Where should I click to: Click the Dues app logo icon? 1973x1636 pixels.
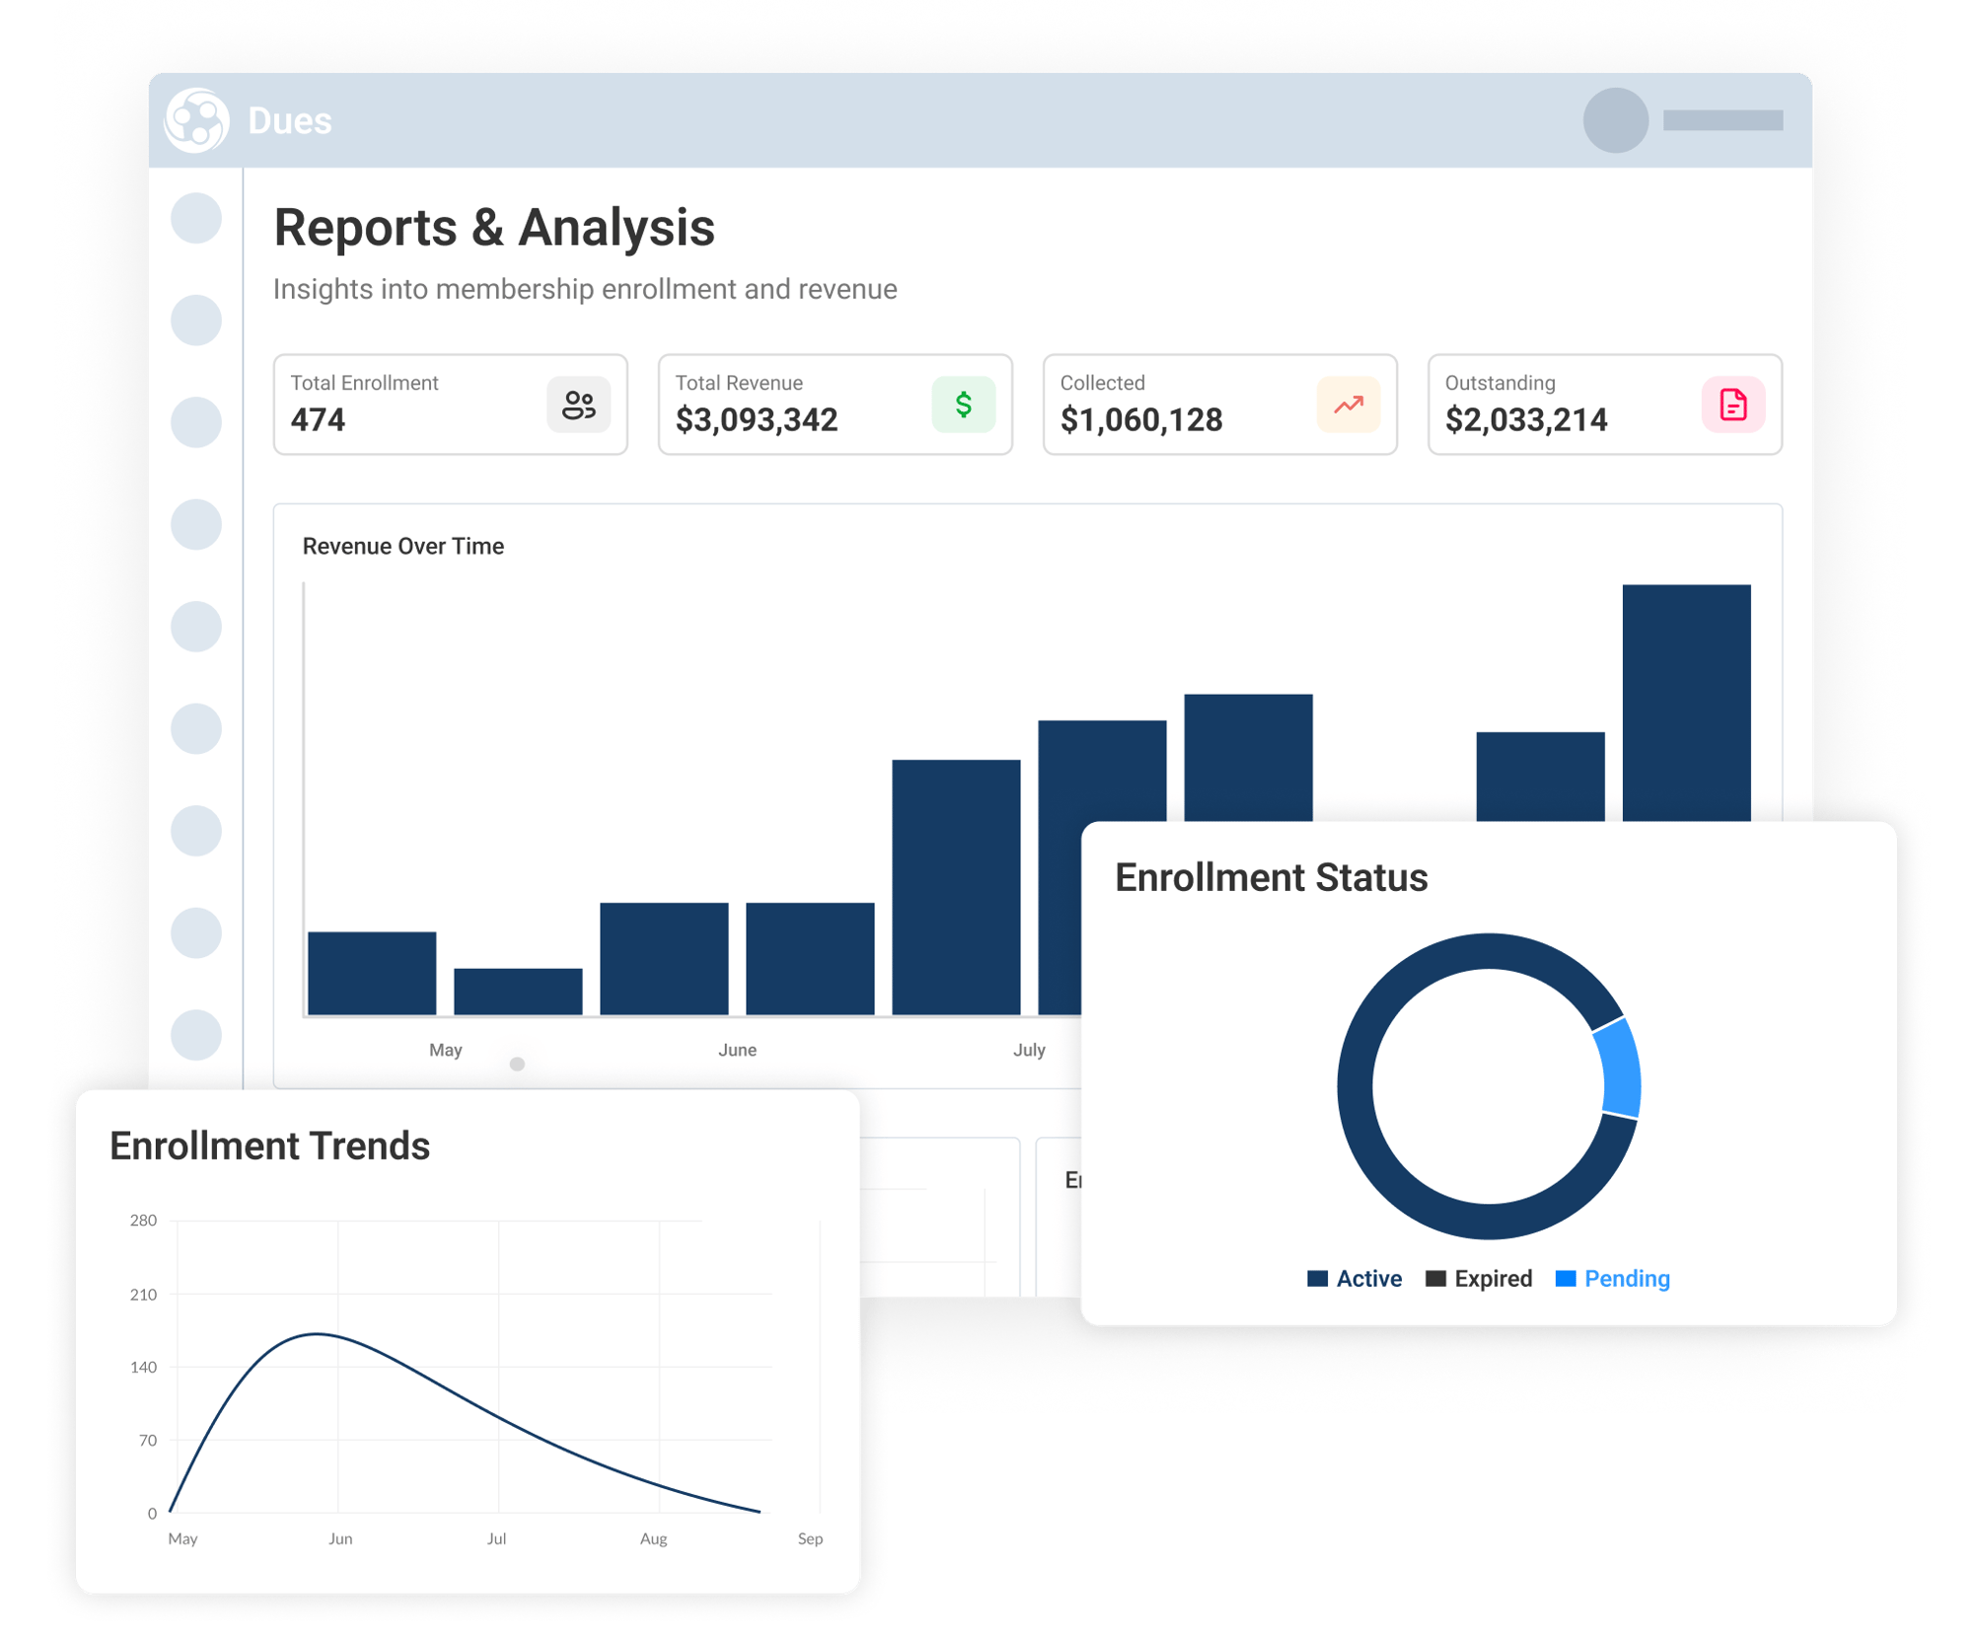[196, 120]
